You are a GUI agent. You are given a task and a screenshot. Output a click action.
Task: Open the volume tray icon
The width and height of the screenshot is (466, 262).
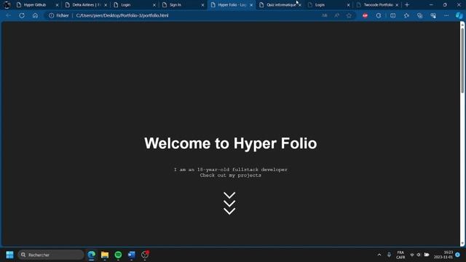tap(419, 255)
